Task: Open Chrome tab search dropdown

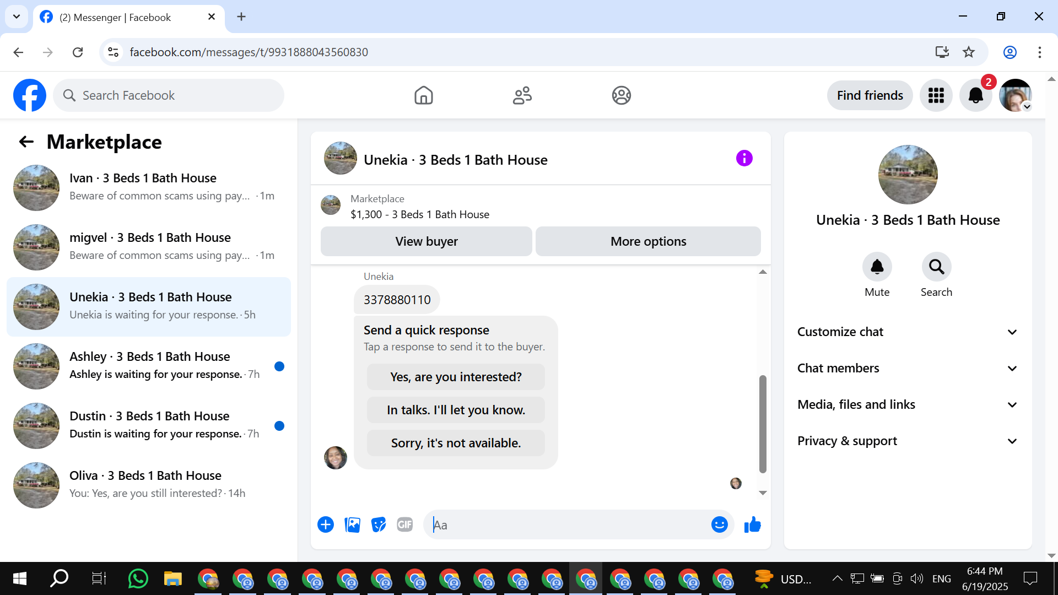Action: [17, 17]
